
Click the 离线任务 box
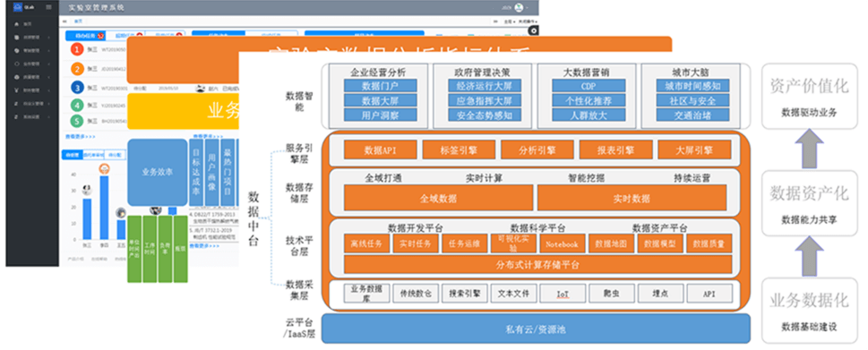pyautogui.click(x=367, y=243)
